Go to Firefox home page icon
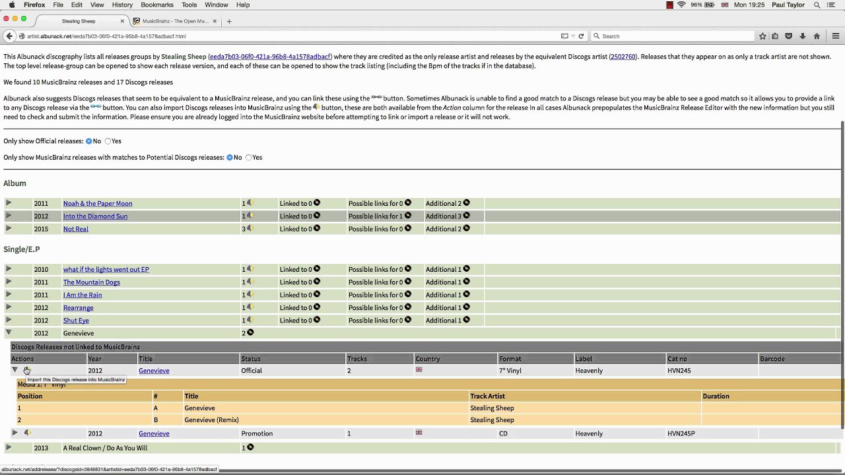 (x=817, y=36)
